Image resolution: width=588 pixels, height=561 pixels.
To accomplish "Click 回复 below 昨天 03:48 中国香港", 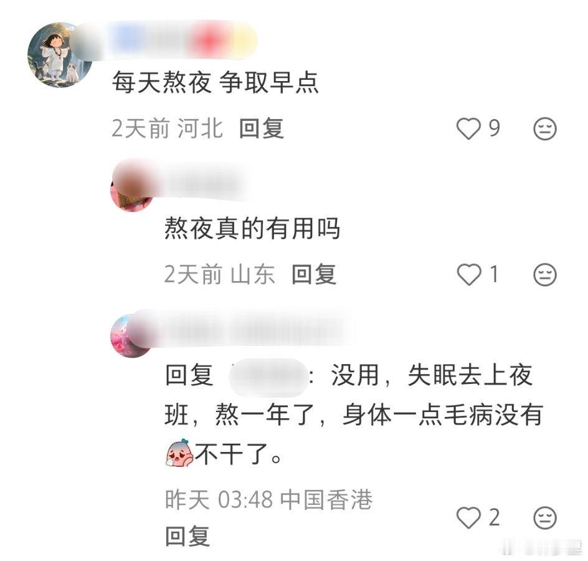I will click(187, 535).
